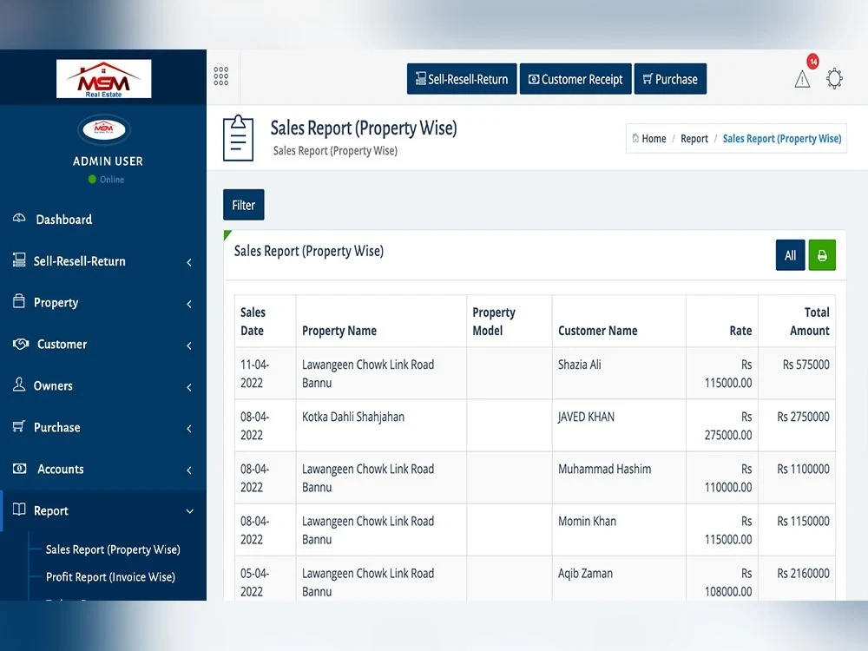The height and width of the screenshot is (651, 868).
Task: Click the ADMIN USER name label
Action: tap(108, 161)
